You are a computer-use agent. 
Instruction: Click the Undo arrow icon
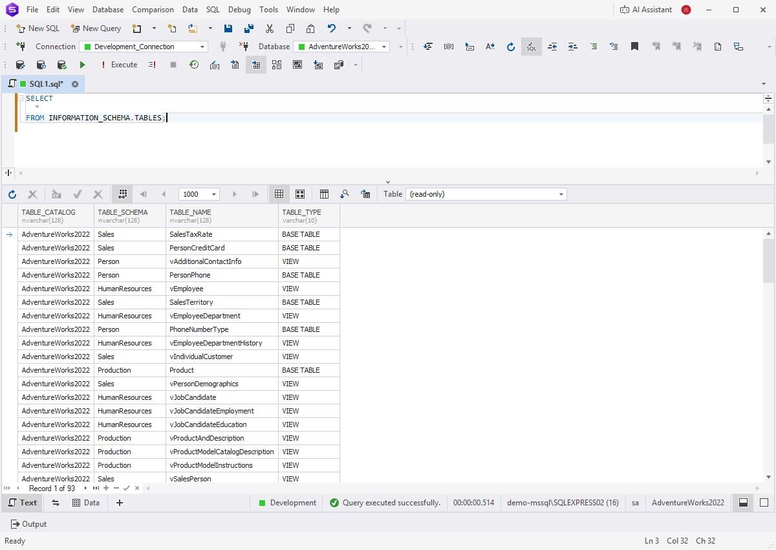[x=332, y=28]
